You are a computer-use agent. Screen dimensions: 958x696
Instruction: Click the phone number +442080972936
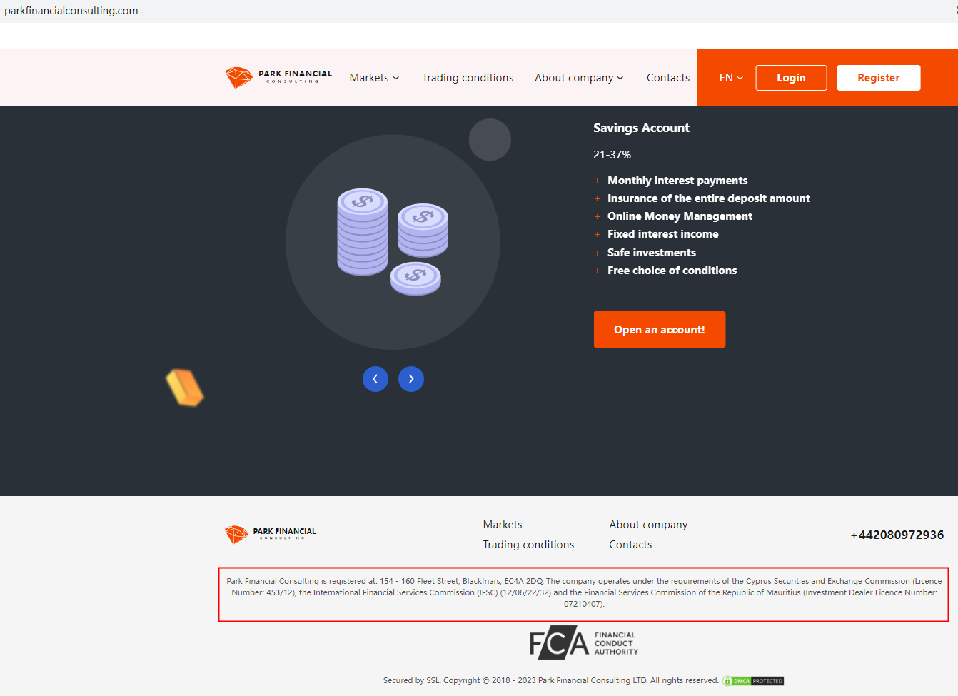click(897, 535)
